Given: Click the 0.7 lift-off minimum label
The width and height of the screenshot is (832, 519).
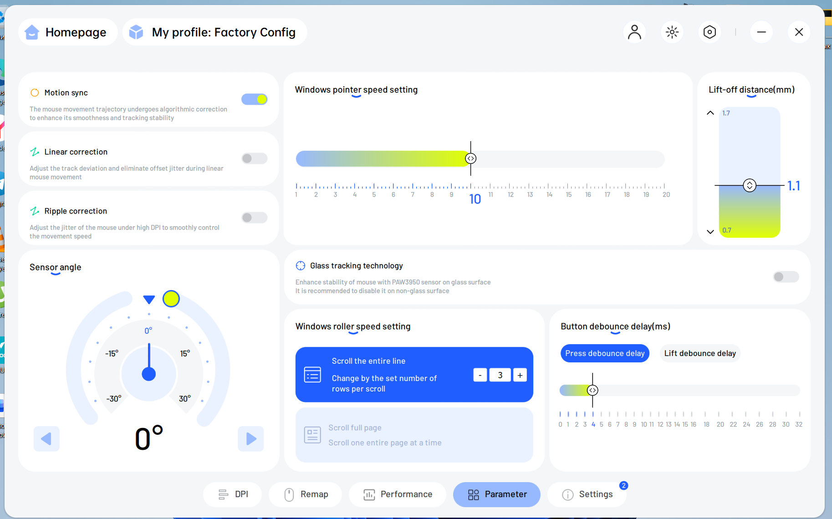Looking at the screenshot, I should pyautogui.click(x=727, y=230).
